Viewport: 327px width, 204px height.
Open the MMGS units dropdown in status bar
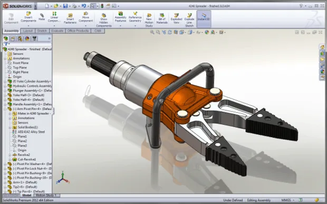click(x=294, y=200)
